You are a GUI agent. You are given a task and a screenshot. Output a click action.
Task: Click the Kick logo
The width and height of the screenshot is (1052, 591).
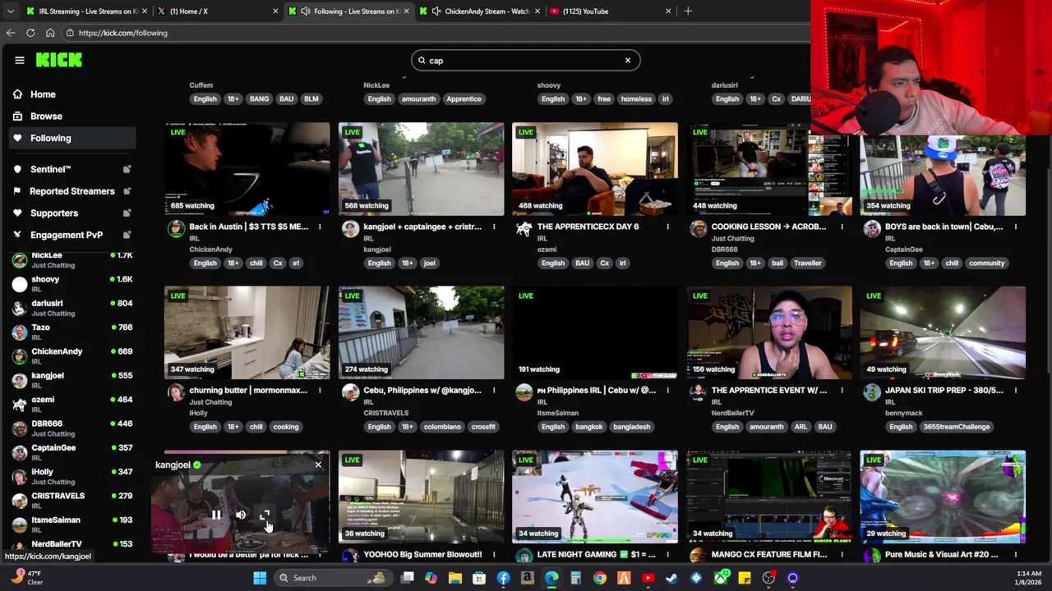[x=58, y=60]
